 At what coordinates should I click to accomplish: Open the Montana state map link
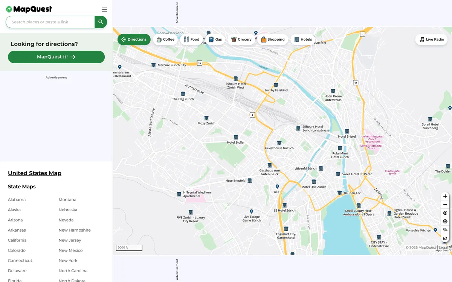click(67, 200)
